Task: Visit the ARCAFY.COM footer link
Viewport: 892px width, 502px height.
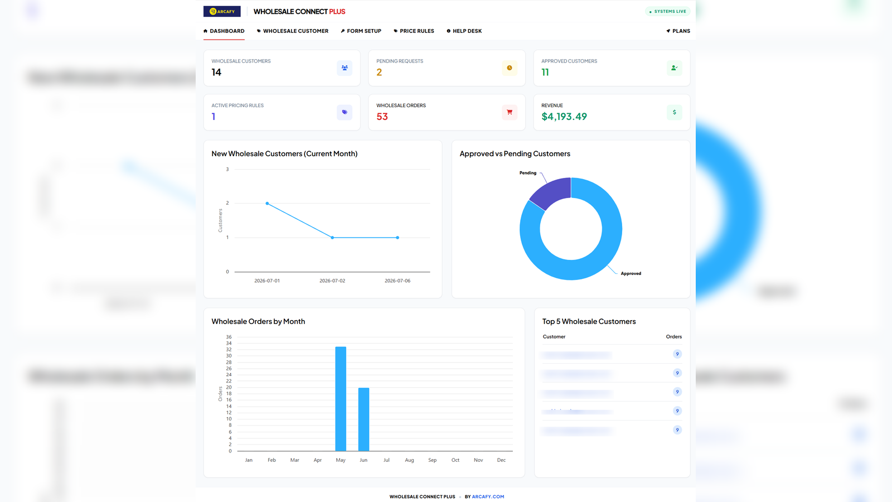Action: pyautogui.click(x=488, y=496)
